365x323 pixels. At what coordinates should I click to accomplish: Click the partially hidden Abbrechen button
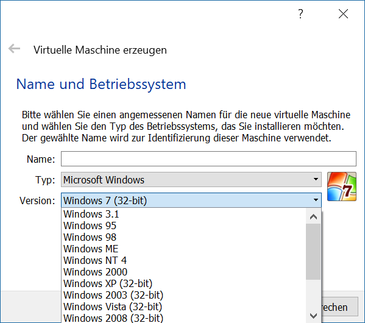pyautogui.click(x=340, y=307)
